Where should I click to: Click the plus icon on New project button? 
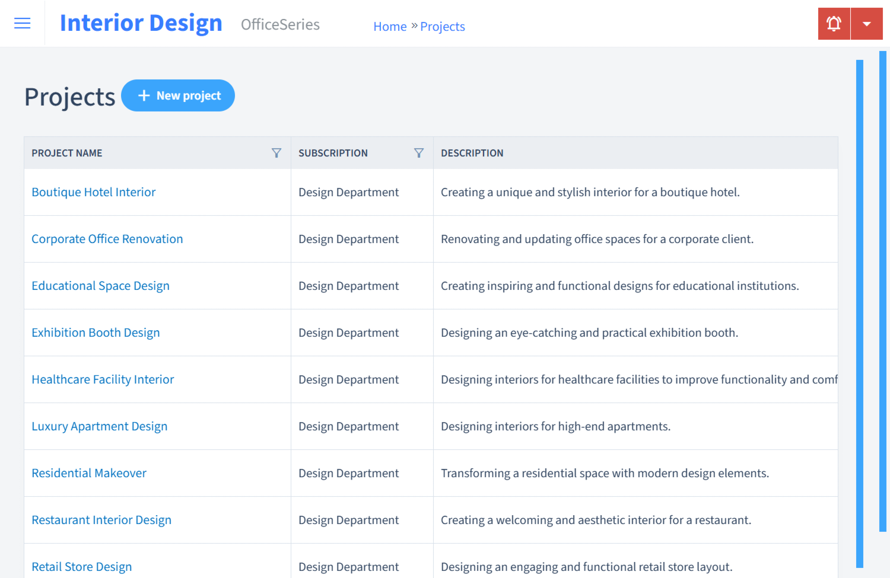(x=144, y=95)
